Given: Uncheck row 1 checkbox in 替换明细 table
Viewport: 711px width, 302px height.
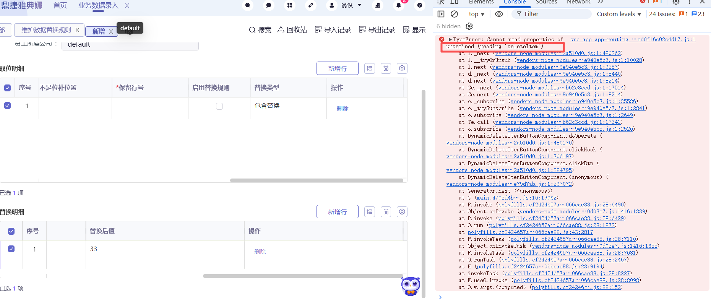Looking at the screenshot, I should (x=11, y=249).
